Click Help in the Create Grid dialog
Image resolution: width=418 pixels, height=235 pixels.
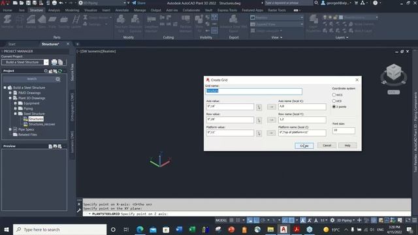[347, 146]
